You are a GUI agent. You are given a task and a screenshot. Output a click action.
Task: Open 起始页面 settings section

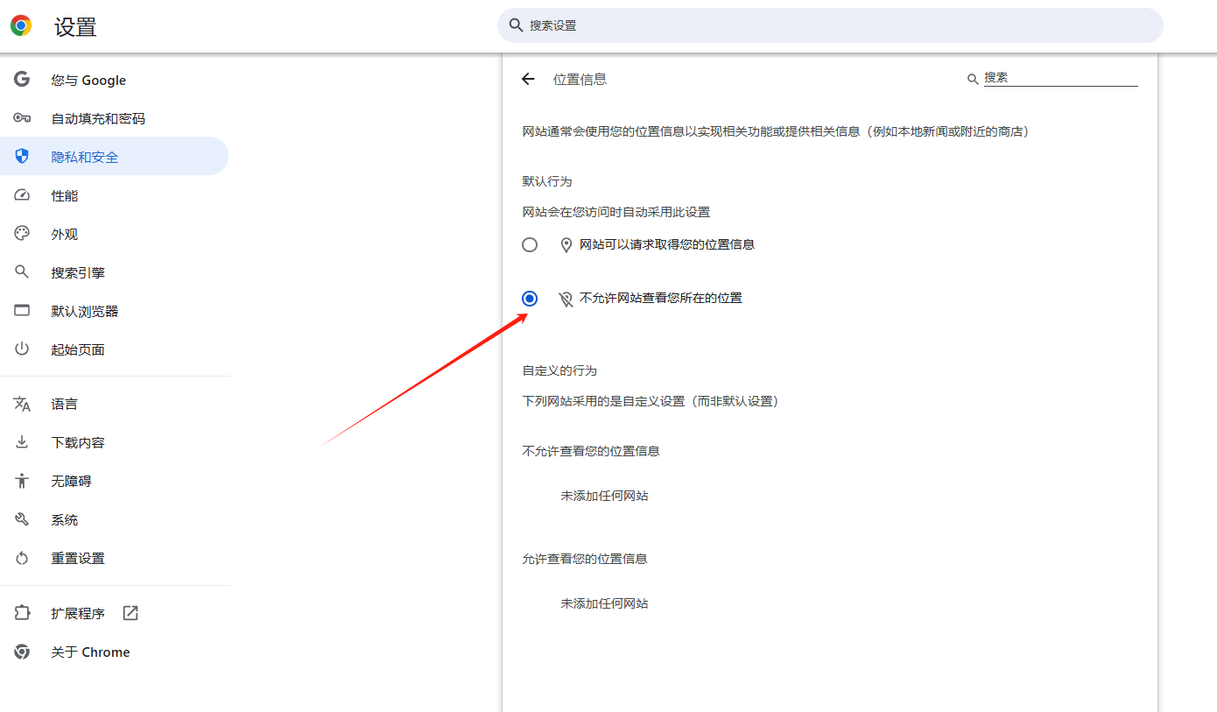click(114, 349)
